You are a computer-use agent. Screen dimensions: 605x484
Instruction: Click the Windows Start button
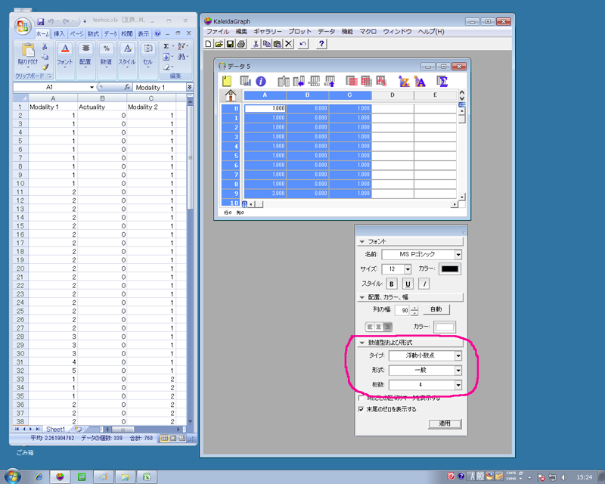[x=12, y=477]
